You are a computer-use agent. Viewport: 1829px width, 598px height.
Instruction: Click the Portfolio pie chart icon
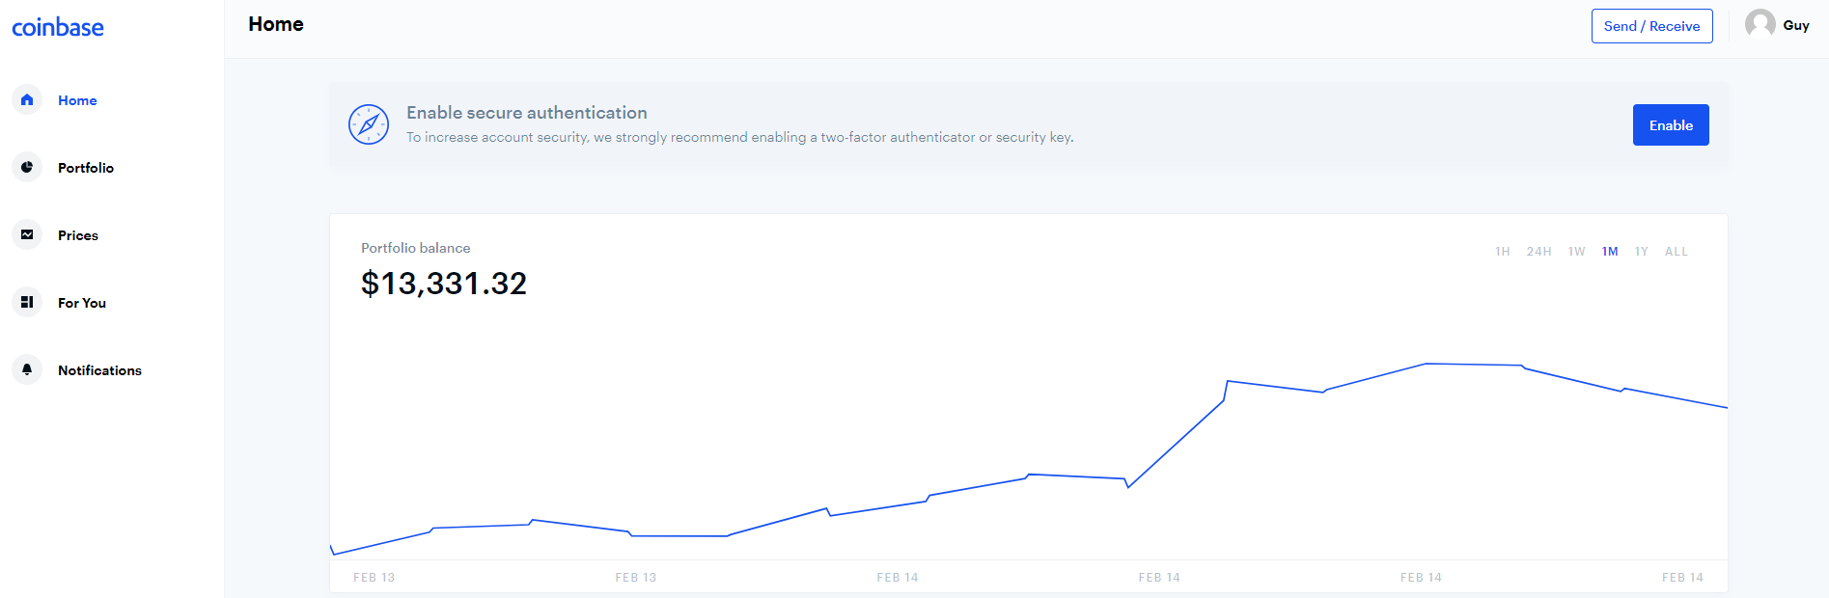point(27,167)
